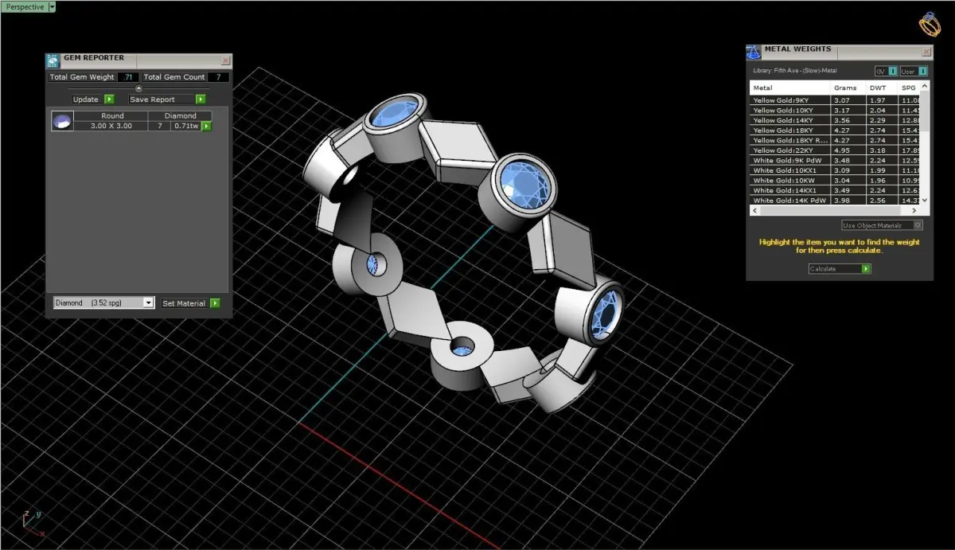Select the Total Gem Weight field
The width and height of the screenshot is (955, 550).
[x=128, y=77]
